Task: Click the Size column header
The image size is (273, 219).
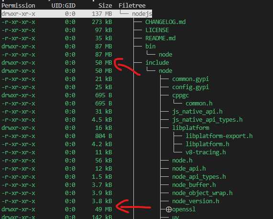Action: (x=105, y=6)
